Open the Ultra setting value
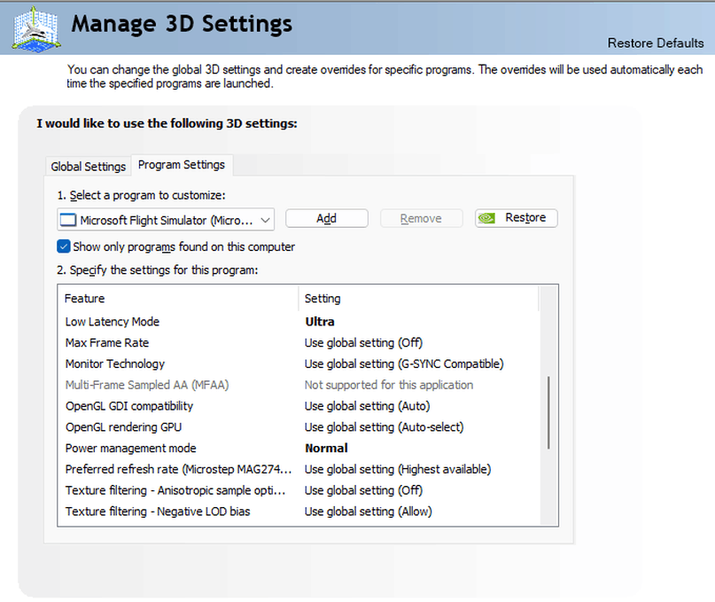715x602 pixels. coord(320,322)
